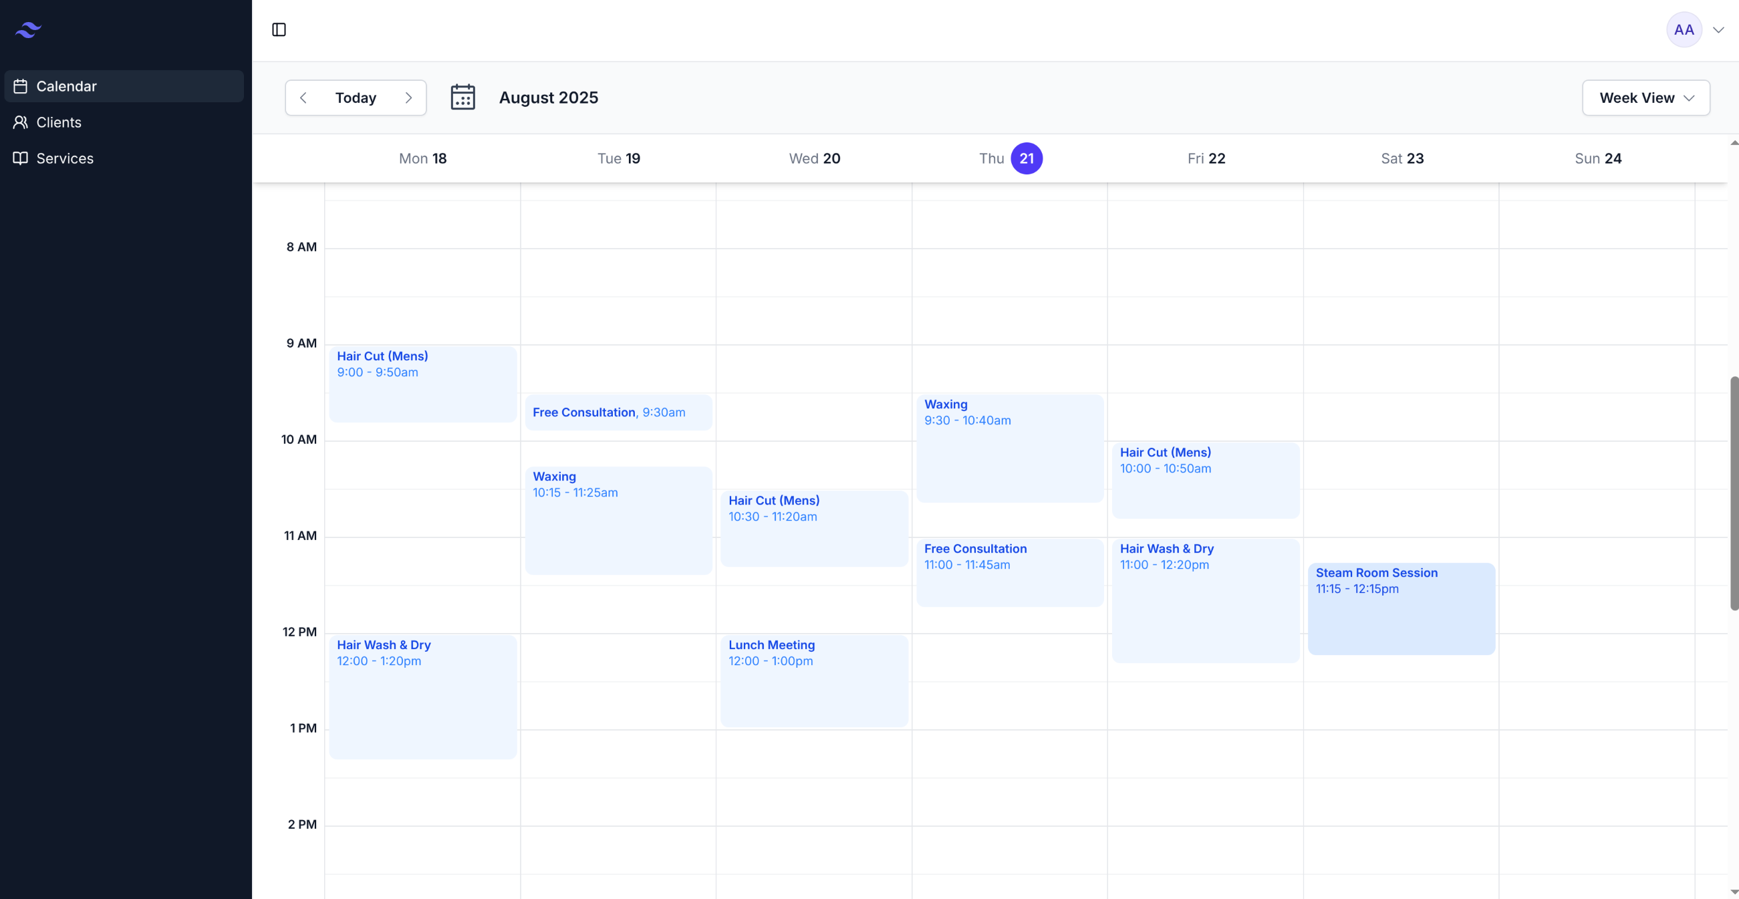The image size is (1739, 899).
Task: Open the AA user avatar
Action: click(x=1684, y=29)
